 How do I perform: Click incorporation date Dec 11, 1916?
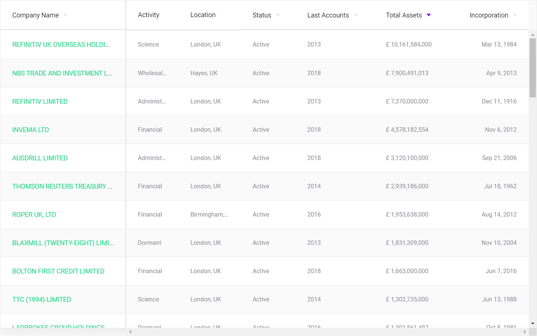coord(499,101)
